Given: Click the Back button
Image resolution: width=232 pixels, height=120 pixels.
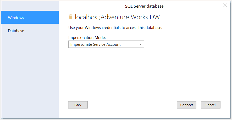Looking at the screenshot, I should [78, 105].
